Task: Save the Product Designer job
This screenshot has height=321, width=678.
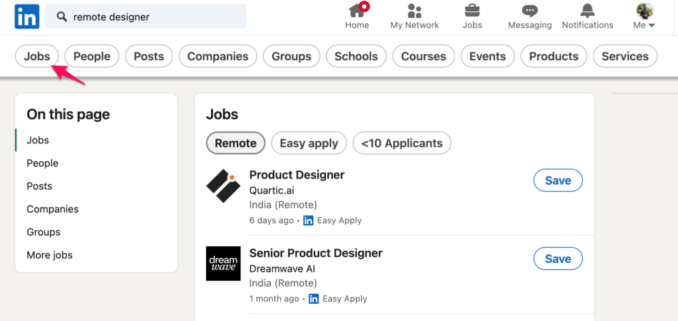Action: coord(558,180)
